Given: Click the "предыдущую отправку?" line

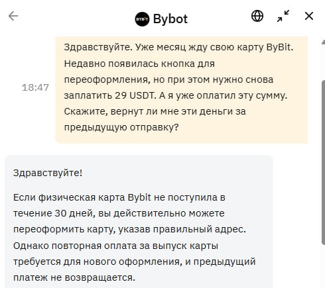Looking at the screenshot, I should [121, 127].
